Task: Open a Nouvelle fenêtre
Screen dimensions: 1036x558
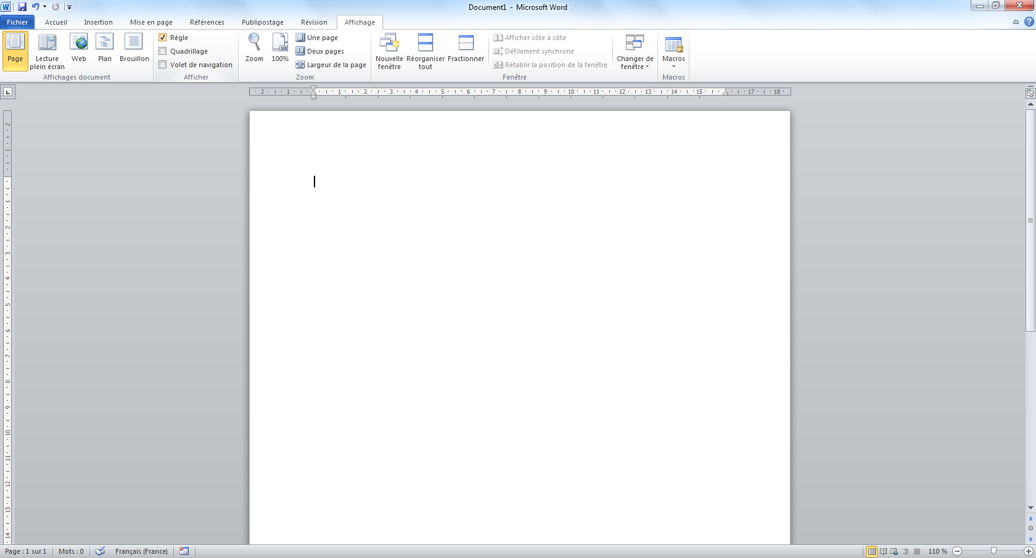Action: pos(389,51)
